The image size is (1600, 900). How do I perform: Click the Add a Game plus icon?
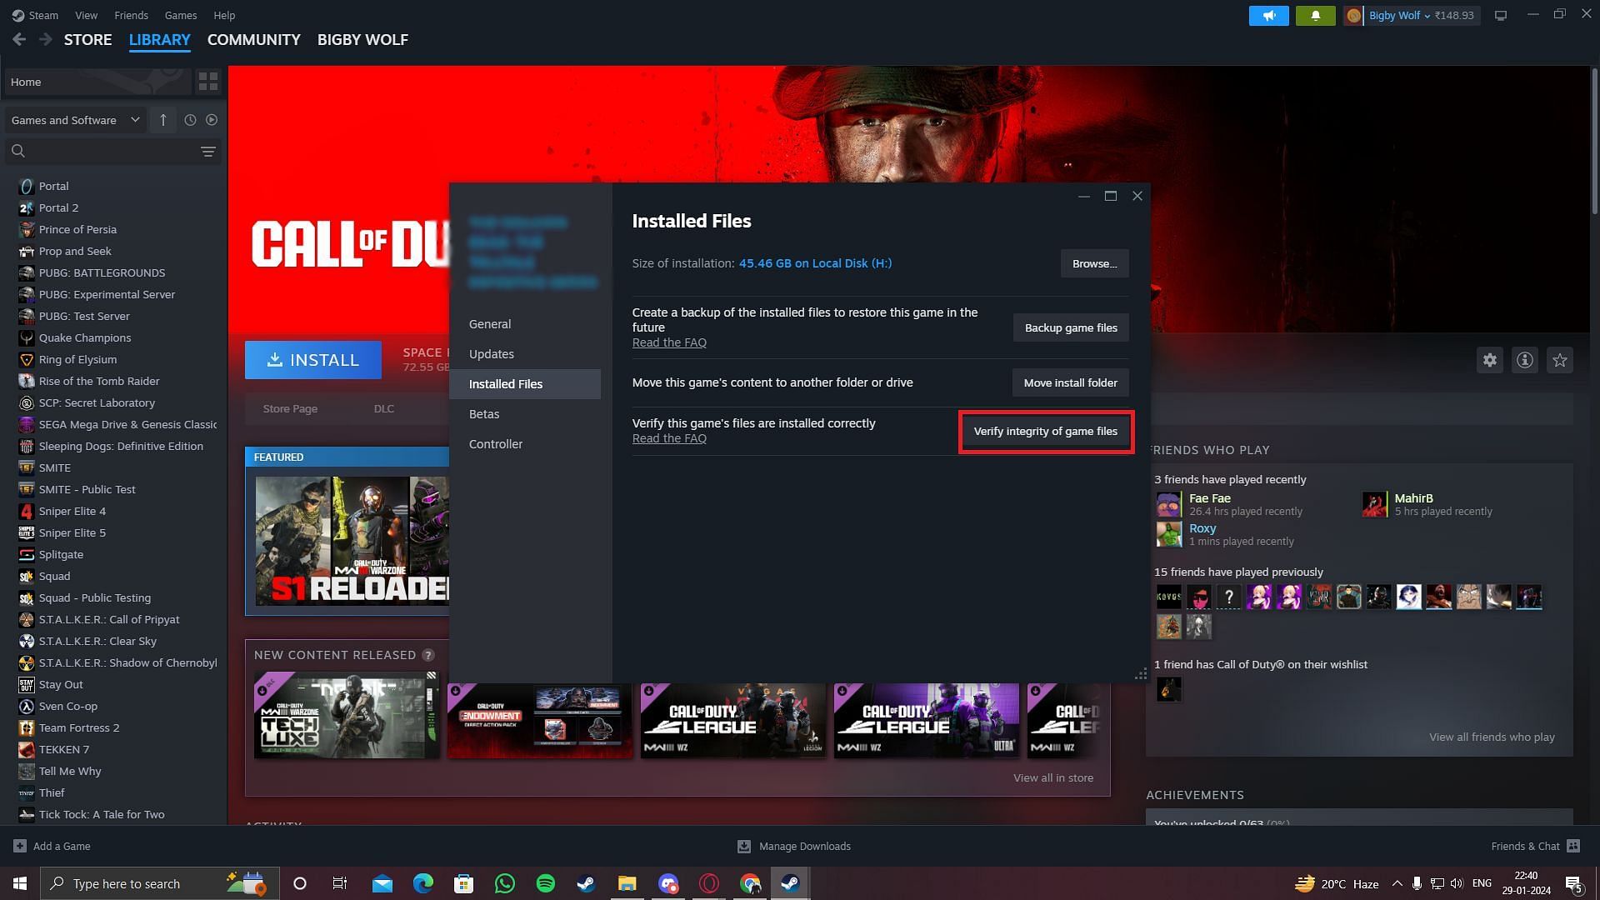click(x=20, y=846)
